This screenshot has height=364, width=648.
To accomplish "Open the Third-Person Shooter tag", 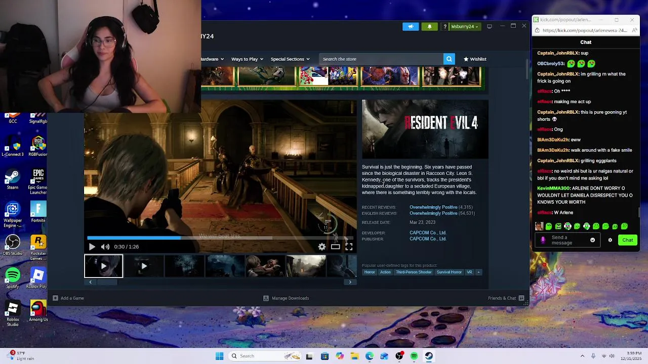I will [x=414, y=272].
